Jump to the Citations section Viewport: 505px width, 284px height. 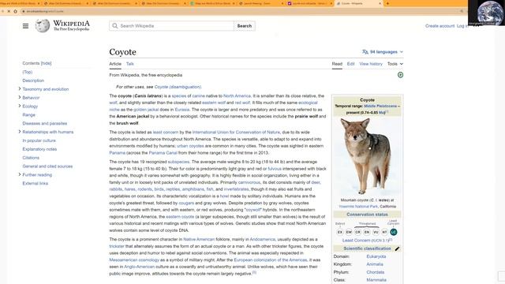point(31,158)
